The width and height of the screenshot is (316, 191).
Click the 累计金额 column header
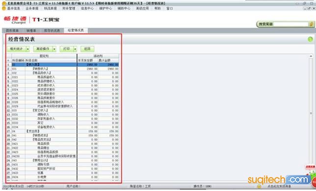[108, 60]
